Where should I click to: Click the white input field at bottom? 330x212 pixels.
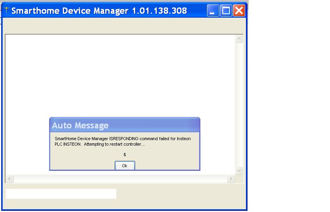click(61, 194)
